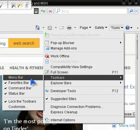Click the Work Offline globe icon
The height and width of the screenshot is (130, 140).
47,56
